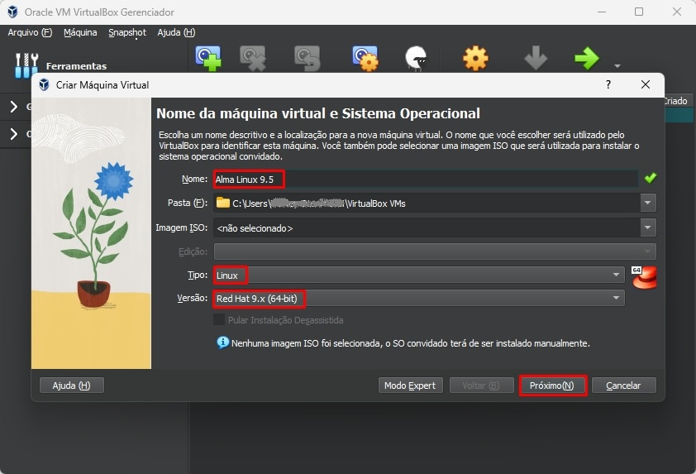Switch to Modo Expert
The image size is (696, 474).
[410, 385]
